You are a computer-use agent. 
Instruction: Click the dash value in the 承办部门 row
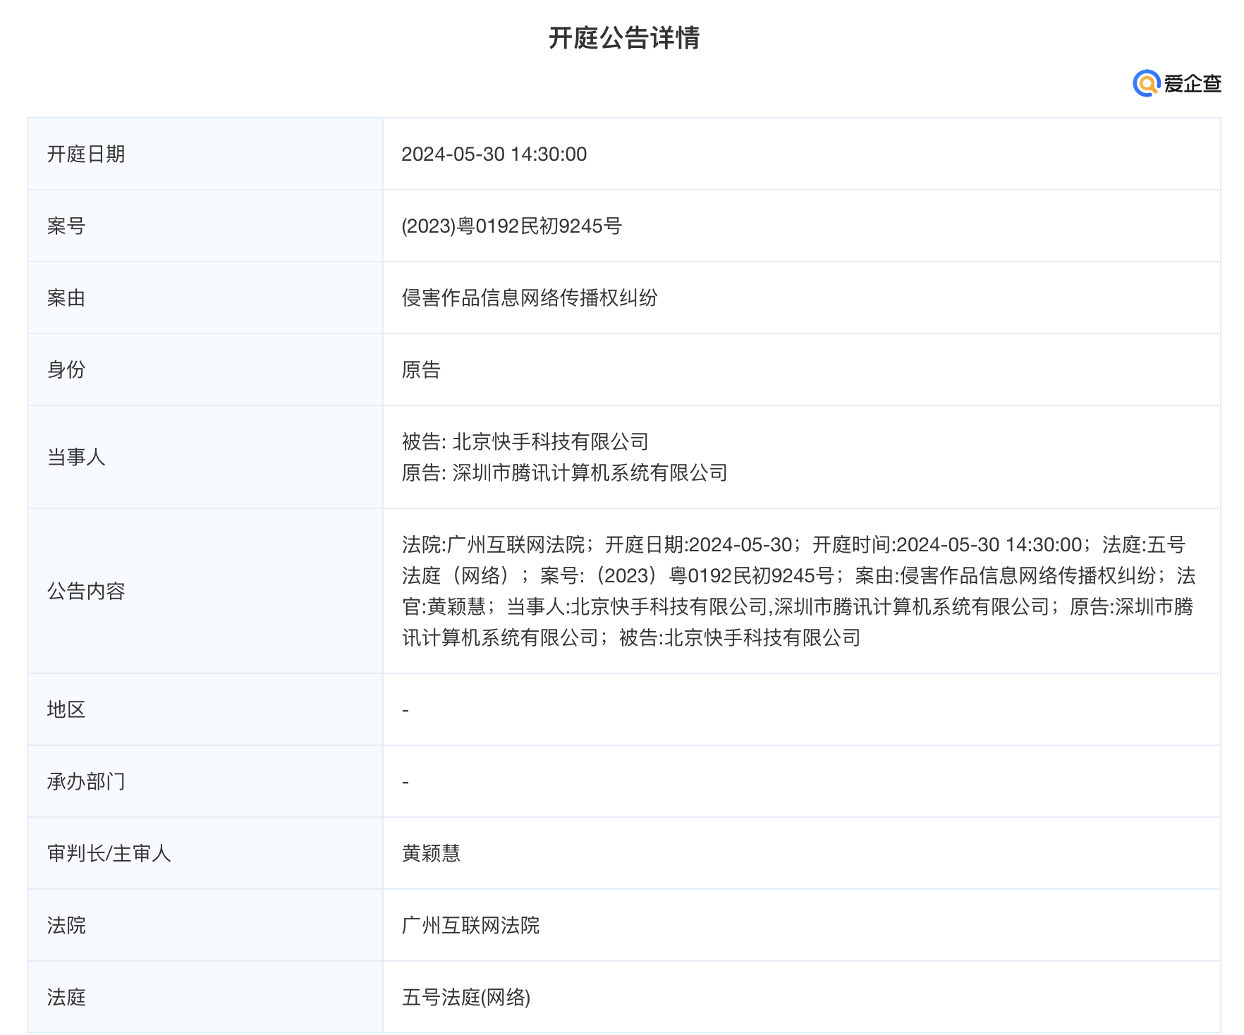pyautogui.click(x=405, y=782)
